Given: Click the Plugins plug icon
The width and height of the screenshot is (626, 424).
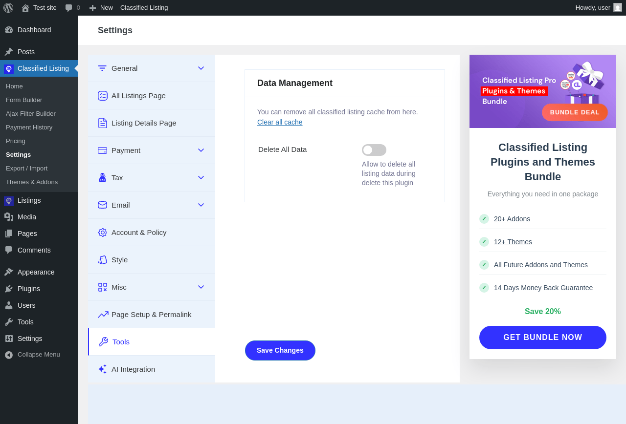Looking at the screenshot, I should (9, 289).
